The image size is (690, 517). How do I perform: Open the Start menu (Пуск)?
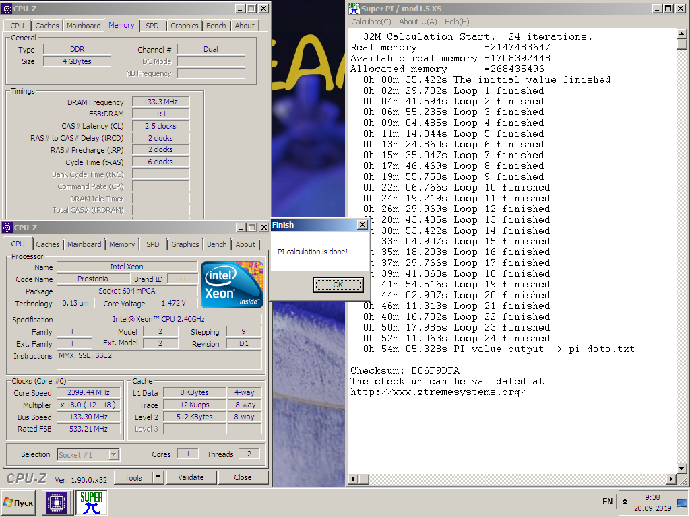(x=19, y=502)
